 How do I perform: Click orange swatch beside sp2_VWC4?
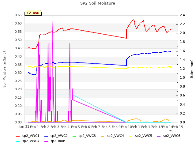tap(103, 136)
